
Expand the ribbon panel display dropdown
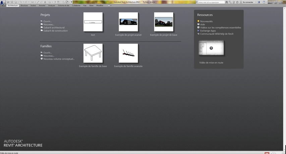(x=109, y=6)
